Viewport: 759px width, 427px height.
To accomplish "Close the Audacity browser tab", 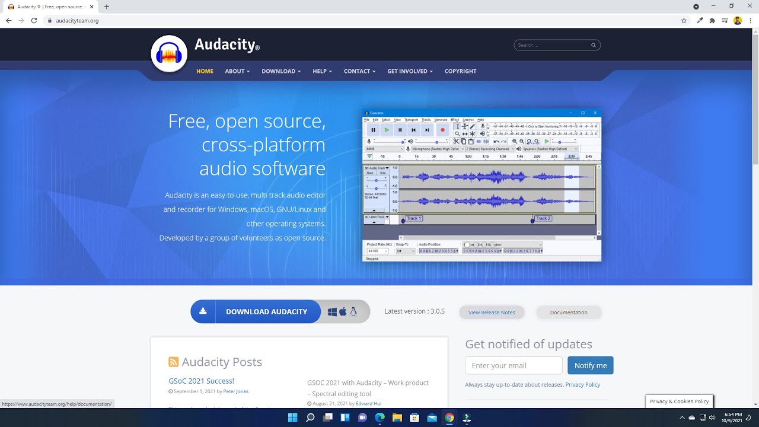I will pos(91,7).
